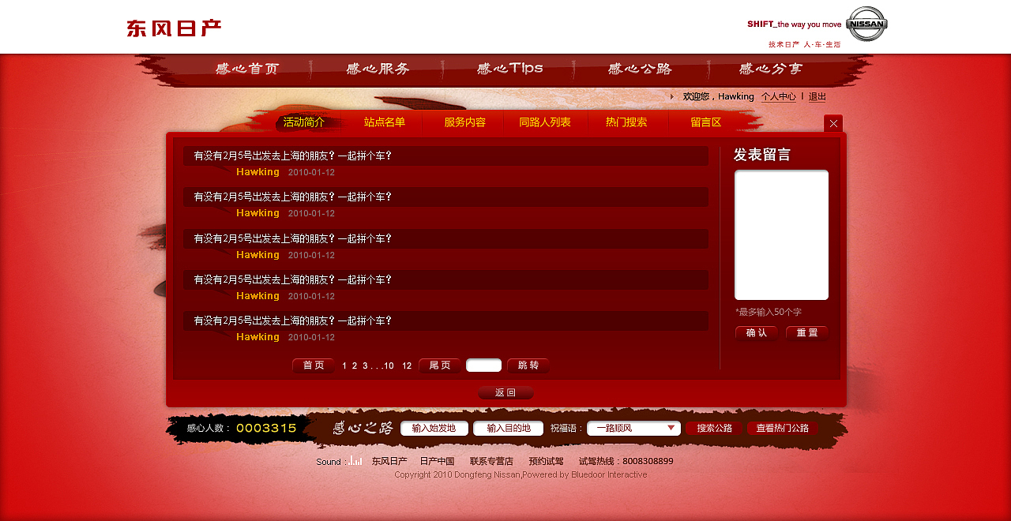
Task: Switch to 站点名单 tab
Action: click(385, 122)
